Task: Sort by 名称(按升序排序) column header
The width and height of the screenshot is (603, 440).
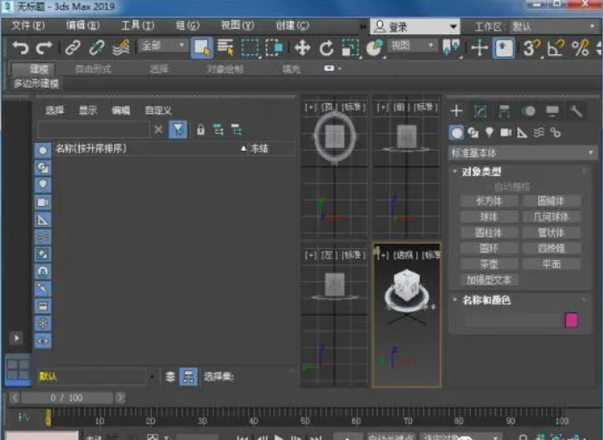Action: point(91,148)
